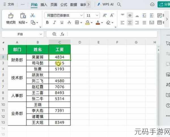Click the help question mark sidebar icon
The width and height of the screenshot is (170, 137).
(x=168, y=105)
